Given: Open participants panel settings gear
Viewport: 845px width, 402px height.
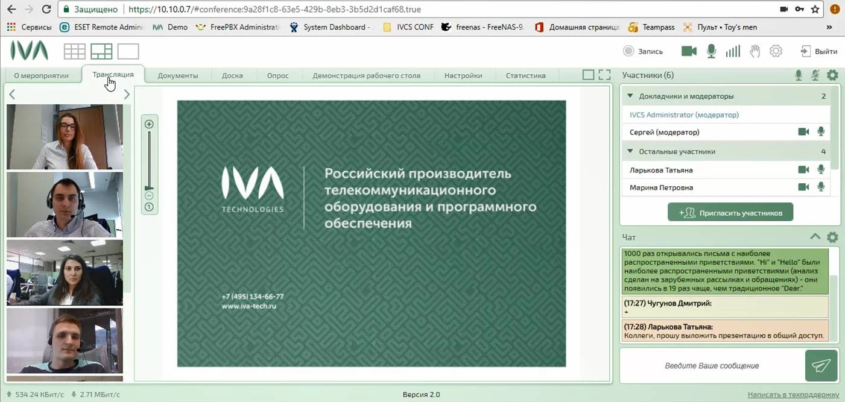Looking at the screenshot, I should click(832, 75).
